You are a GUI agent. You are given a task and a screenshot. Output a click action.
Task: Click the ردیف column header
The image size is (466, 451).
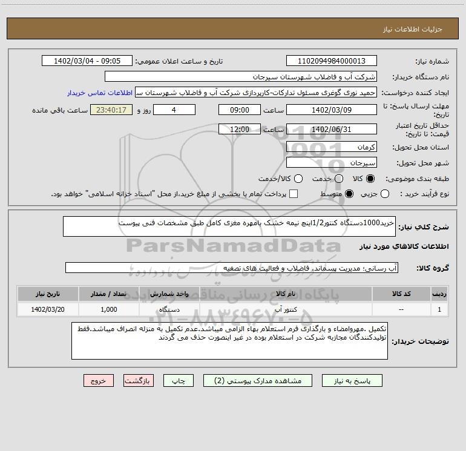point(439,294)
